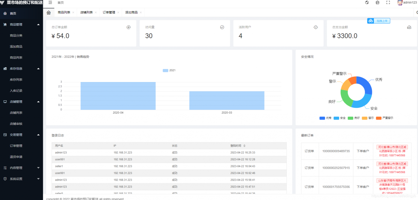Click the 首页 sidebar home icon

point(5,13)
